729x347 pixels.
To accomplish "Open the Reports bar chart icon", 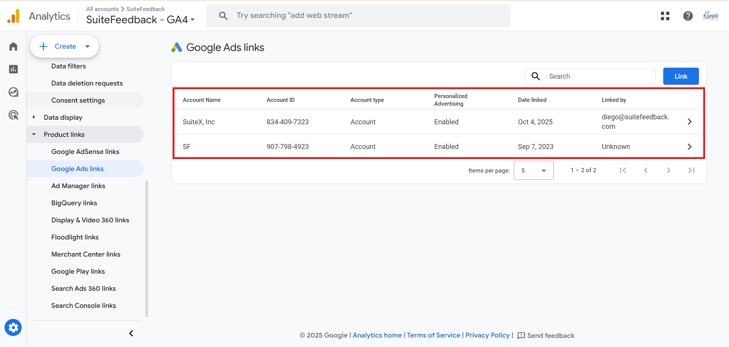I will [13, 69].
